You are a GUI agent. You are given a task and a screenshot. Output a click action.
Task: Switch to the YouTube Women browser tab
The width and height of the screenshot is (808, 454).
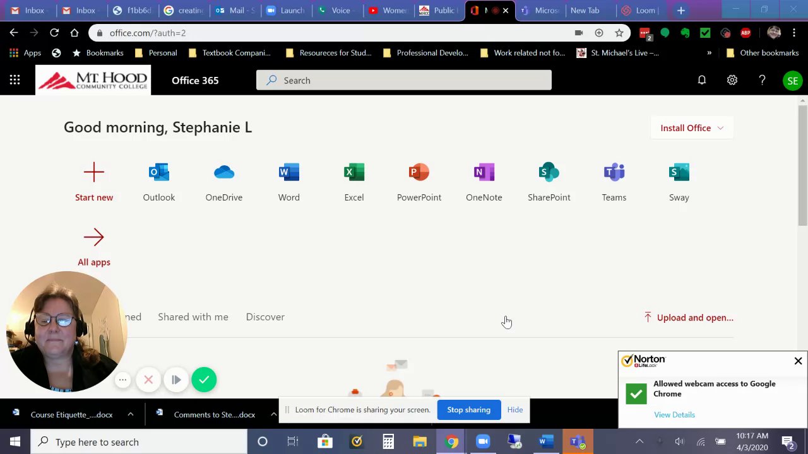[388, 10]
